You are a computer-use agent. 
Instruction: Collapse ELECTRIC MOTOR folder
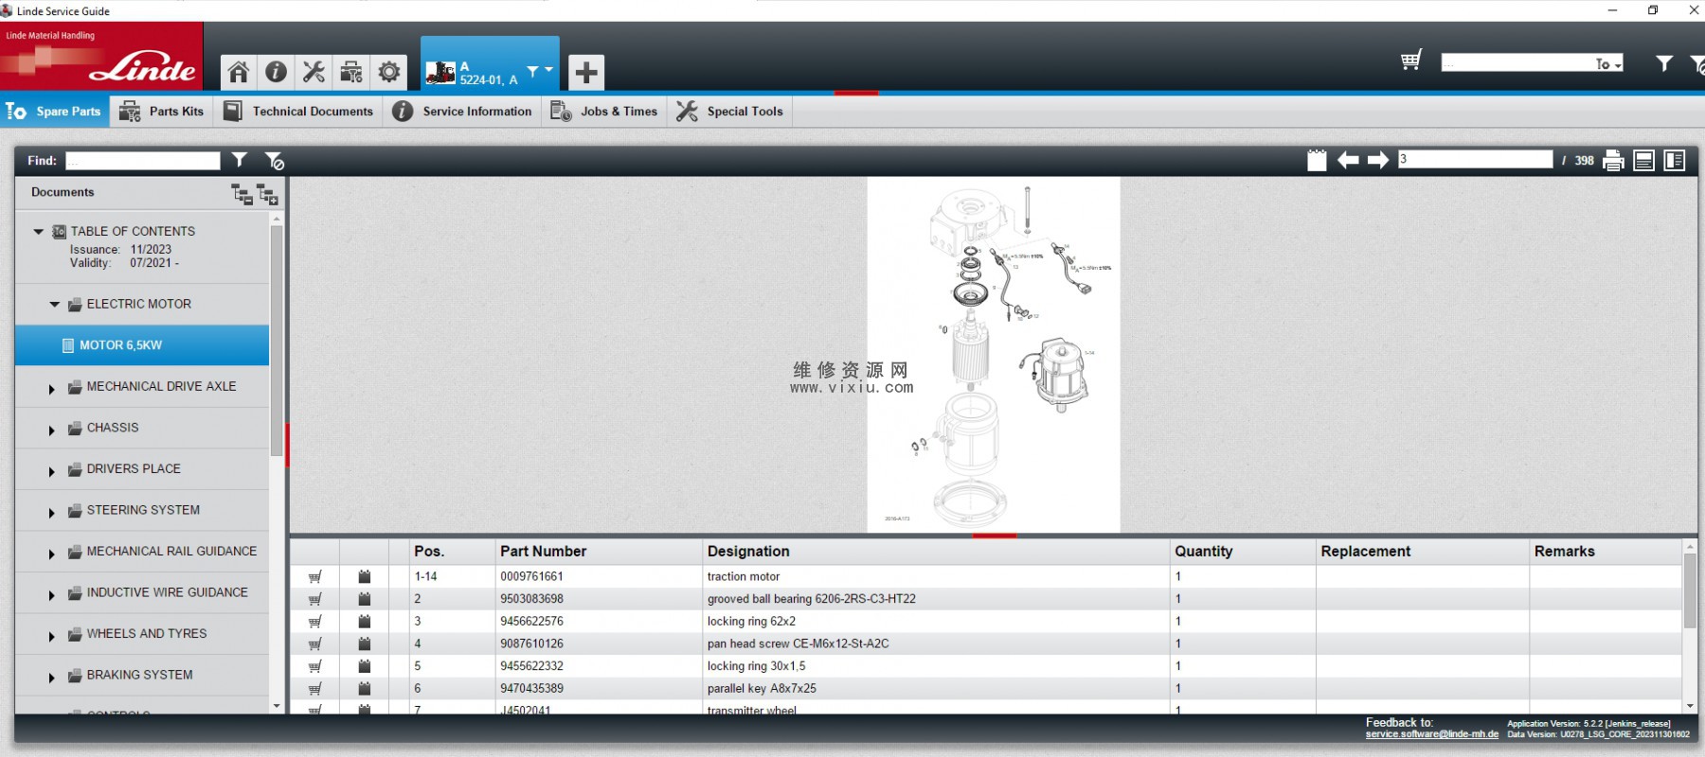[55, 305]
